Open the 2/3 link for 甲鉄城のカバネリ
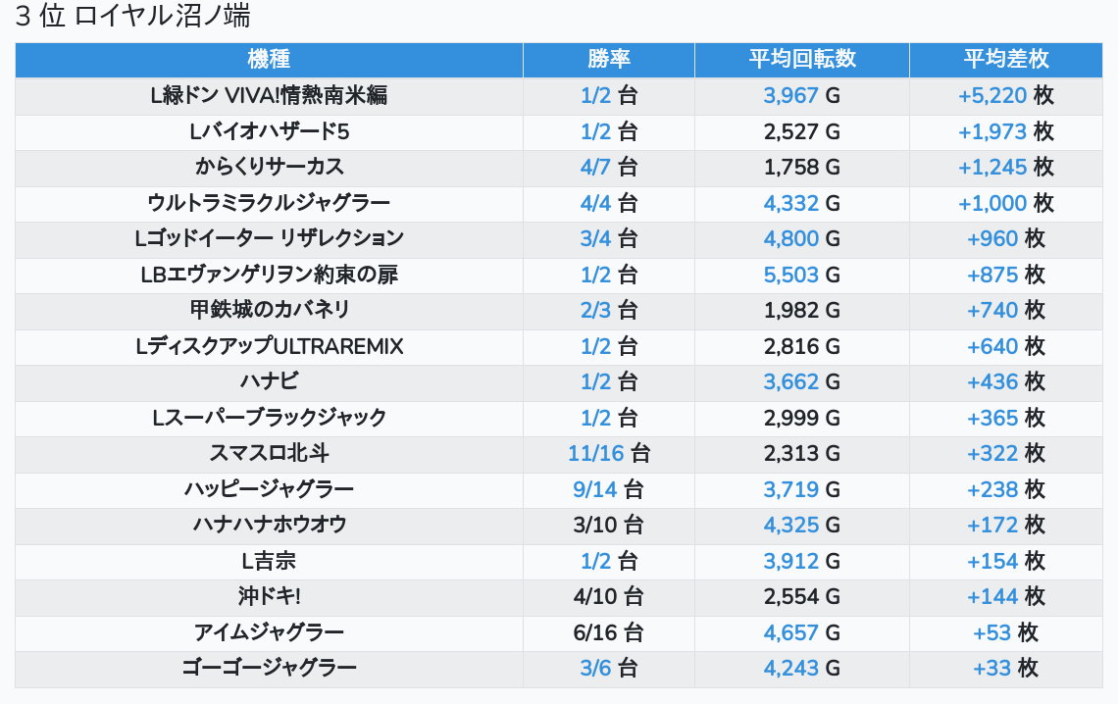The width and height of the screenshot is (1118, 704). (595, 310)
